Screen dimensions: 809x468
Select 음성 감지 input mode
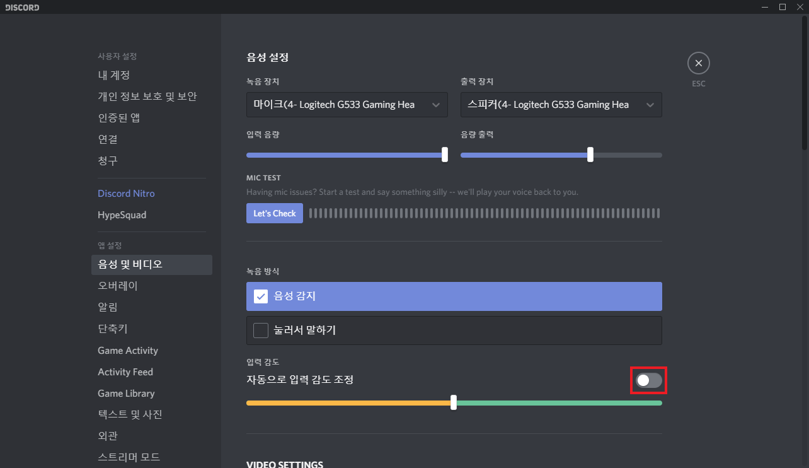pyautogui.click(x=454, y=296)
